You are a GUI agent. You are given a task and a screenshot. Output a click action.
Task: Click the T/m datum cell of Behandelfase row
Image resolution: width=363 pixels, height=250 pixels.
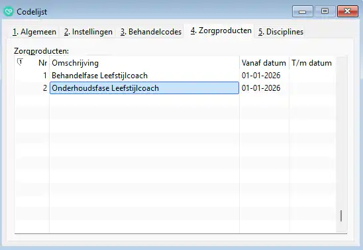coord(313,76)
